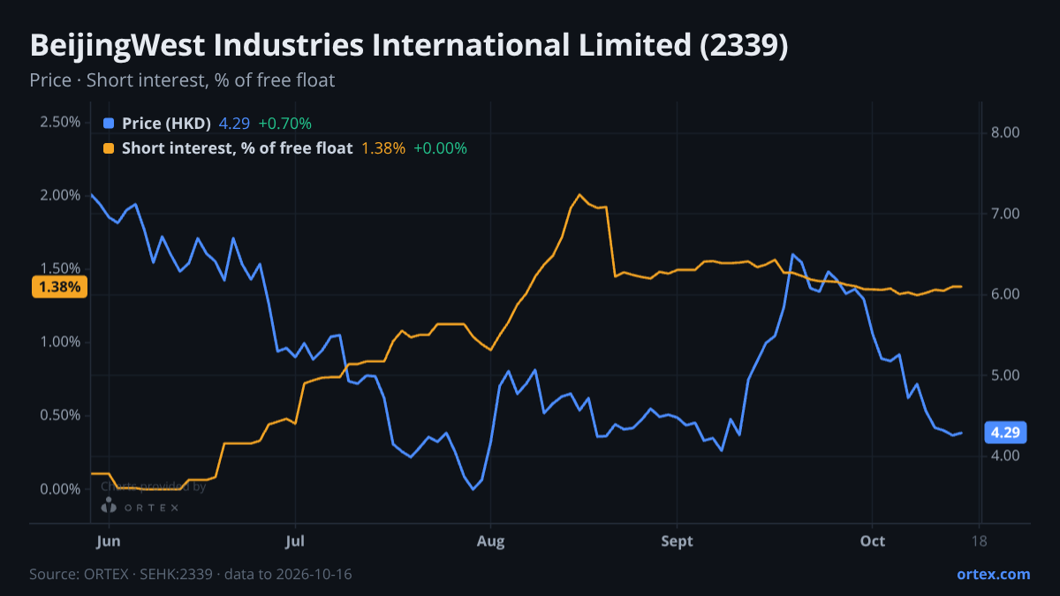Screen dimensions: 1060x596
Task: Click the 18 date label on the time axis
Action: pos(979,540)
